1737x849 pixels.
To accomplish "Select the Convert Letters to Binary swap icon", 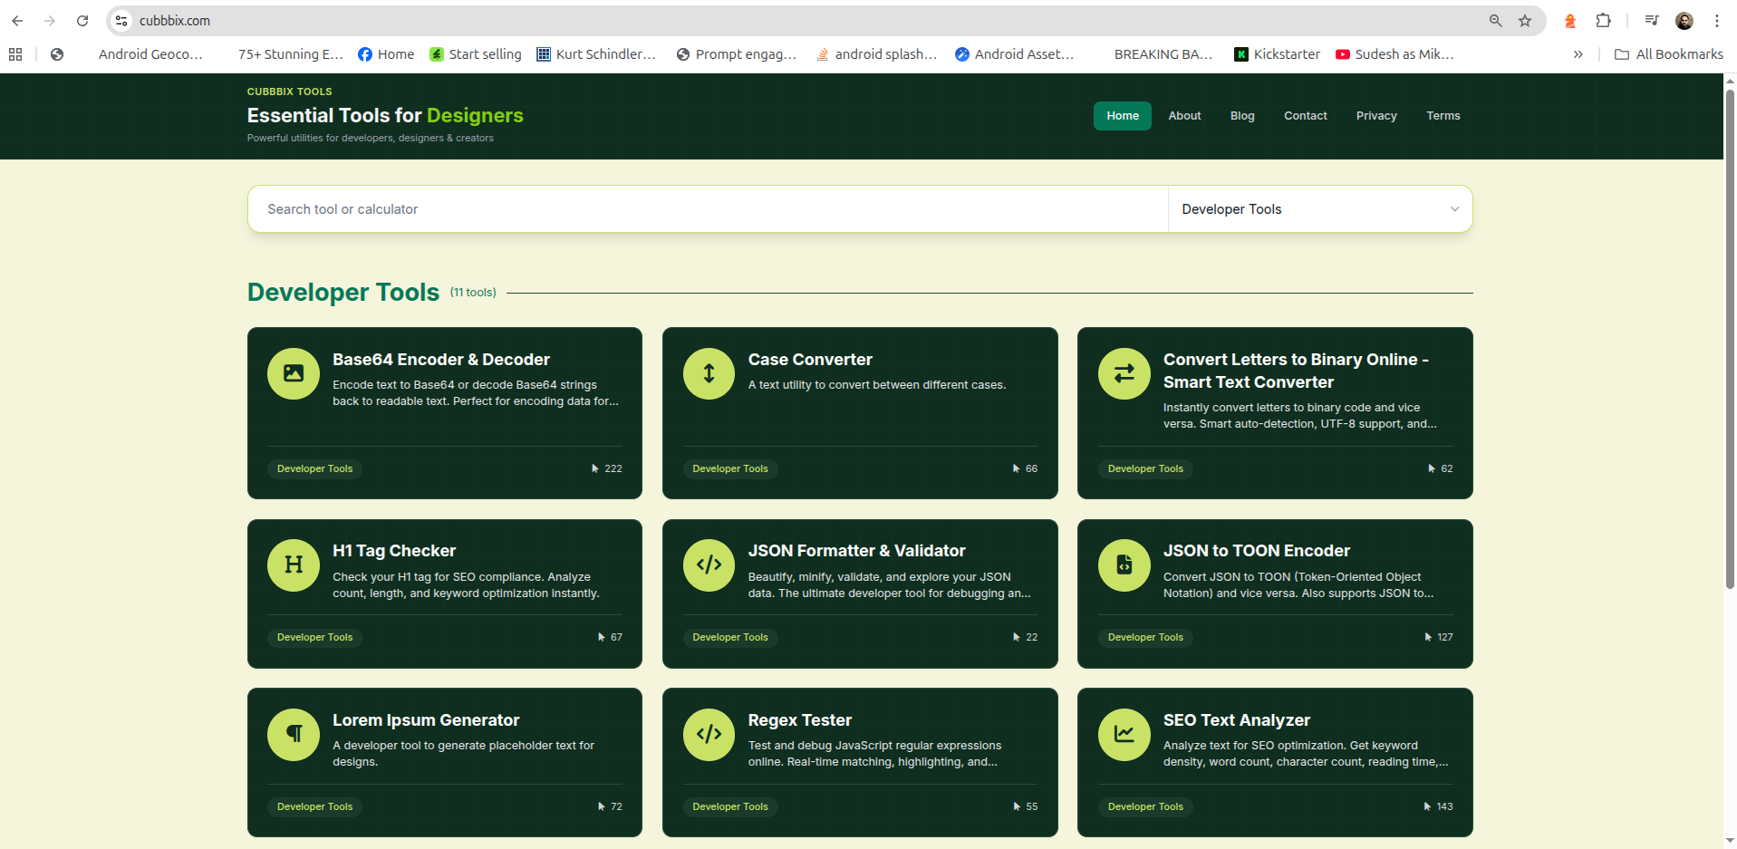I will point(1124,372).
